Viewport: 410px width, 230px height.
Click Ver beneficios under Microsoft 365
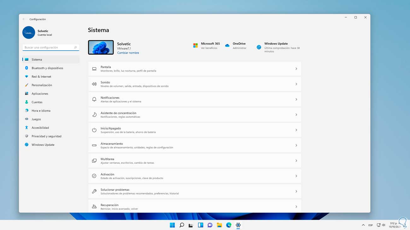[x=209, y=48]
